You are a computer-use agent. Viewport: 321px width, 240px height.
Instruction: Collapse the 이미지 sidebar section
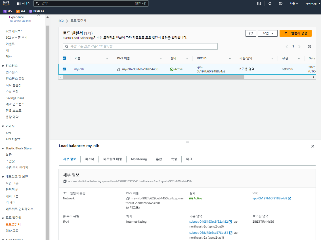coord(3,126)
